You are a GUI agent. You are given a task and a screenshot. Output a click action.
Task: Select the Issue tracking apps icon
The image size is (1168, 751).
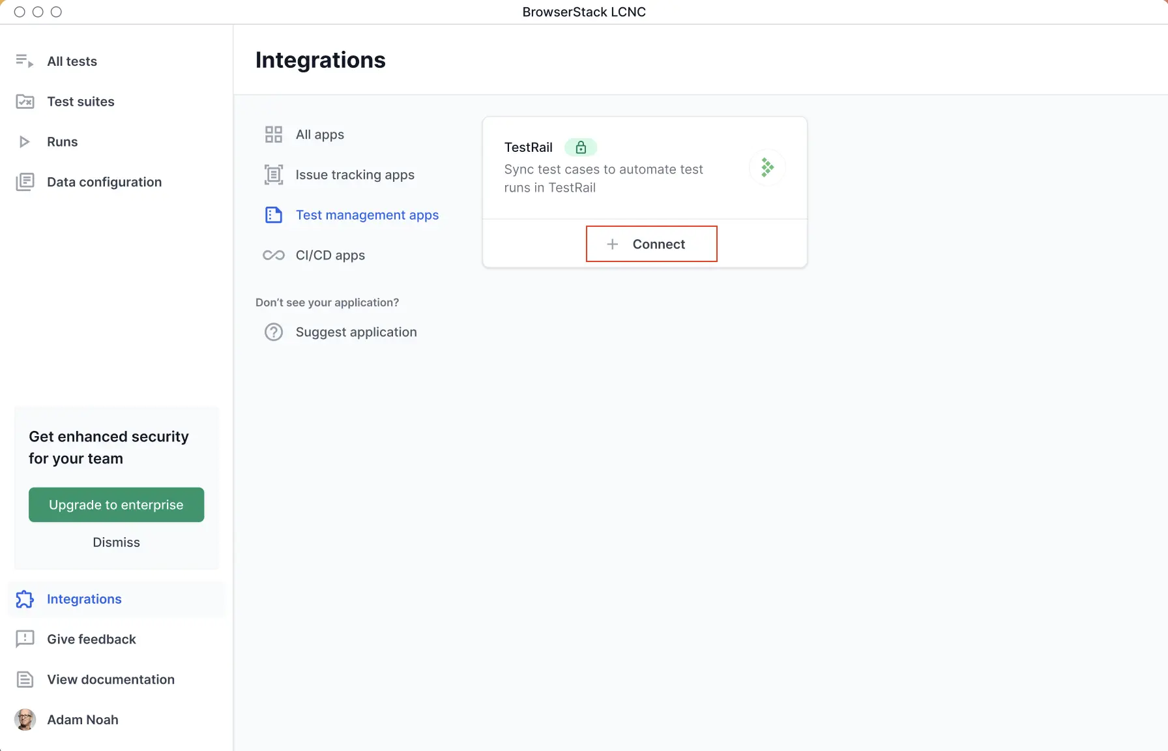(x=274, y=175)
